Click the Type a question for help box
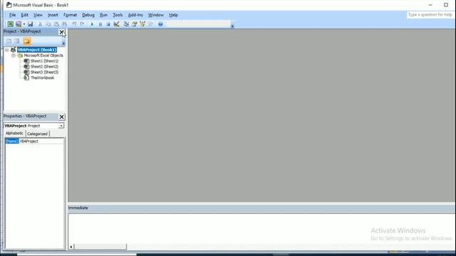 pos(430,14)
